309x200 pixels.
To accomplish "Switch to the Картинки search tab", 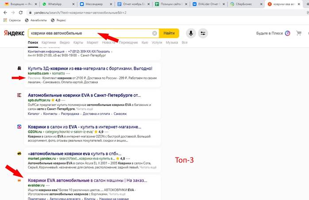I will point(49,43).
